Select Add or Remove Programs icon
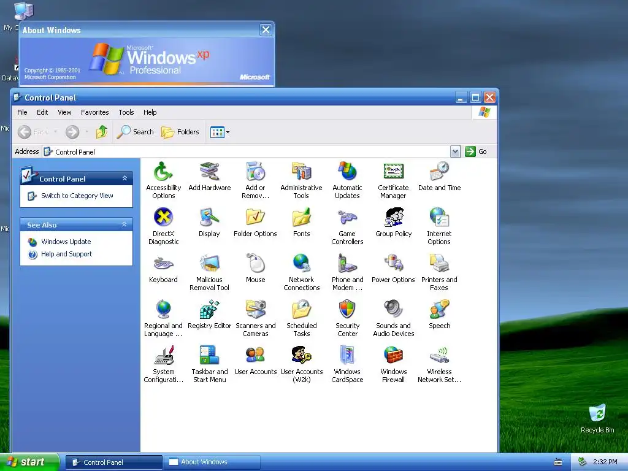Screen dimensions: 628x471 tap(256, 172)
